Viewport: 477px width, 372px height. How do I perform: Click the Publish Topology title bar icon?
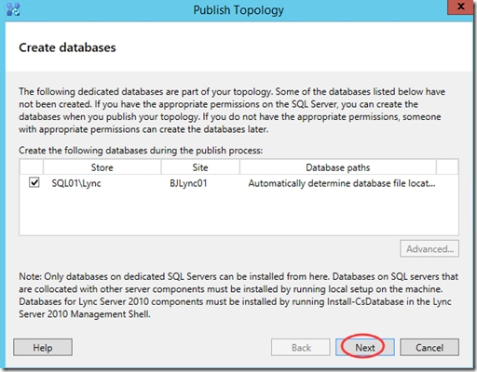coord(13,9)
